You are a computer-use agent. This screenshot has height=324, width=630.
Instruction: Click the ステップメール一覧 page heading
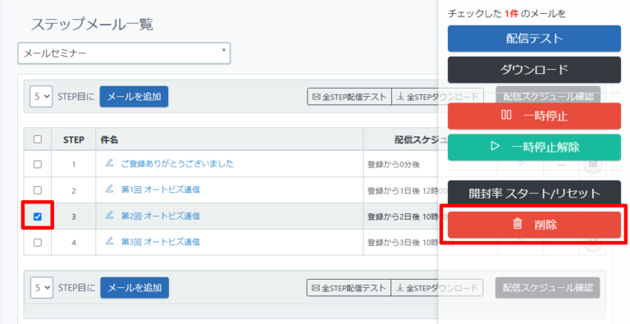92,24
